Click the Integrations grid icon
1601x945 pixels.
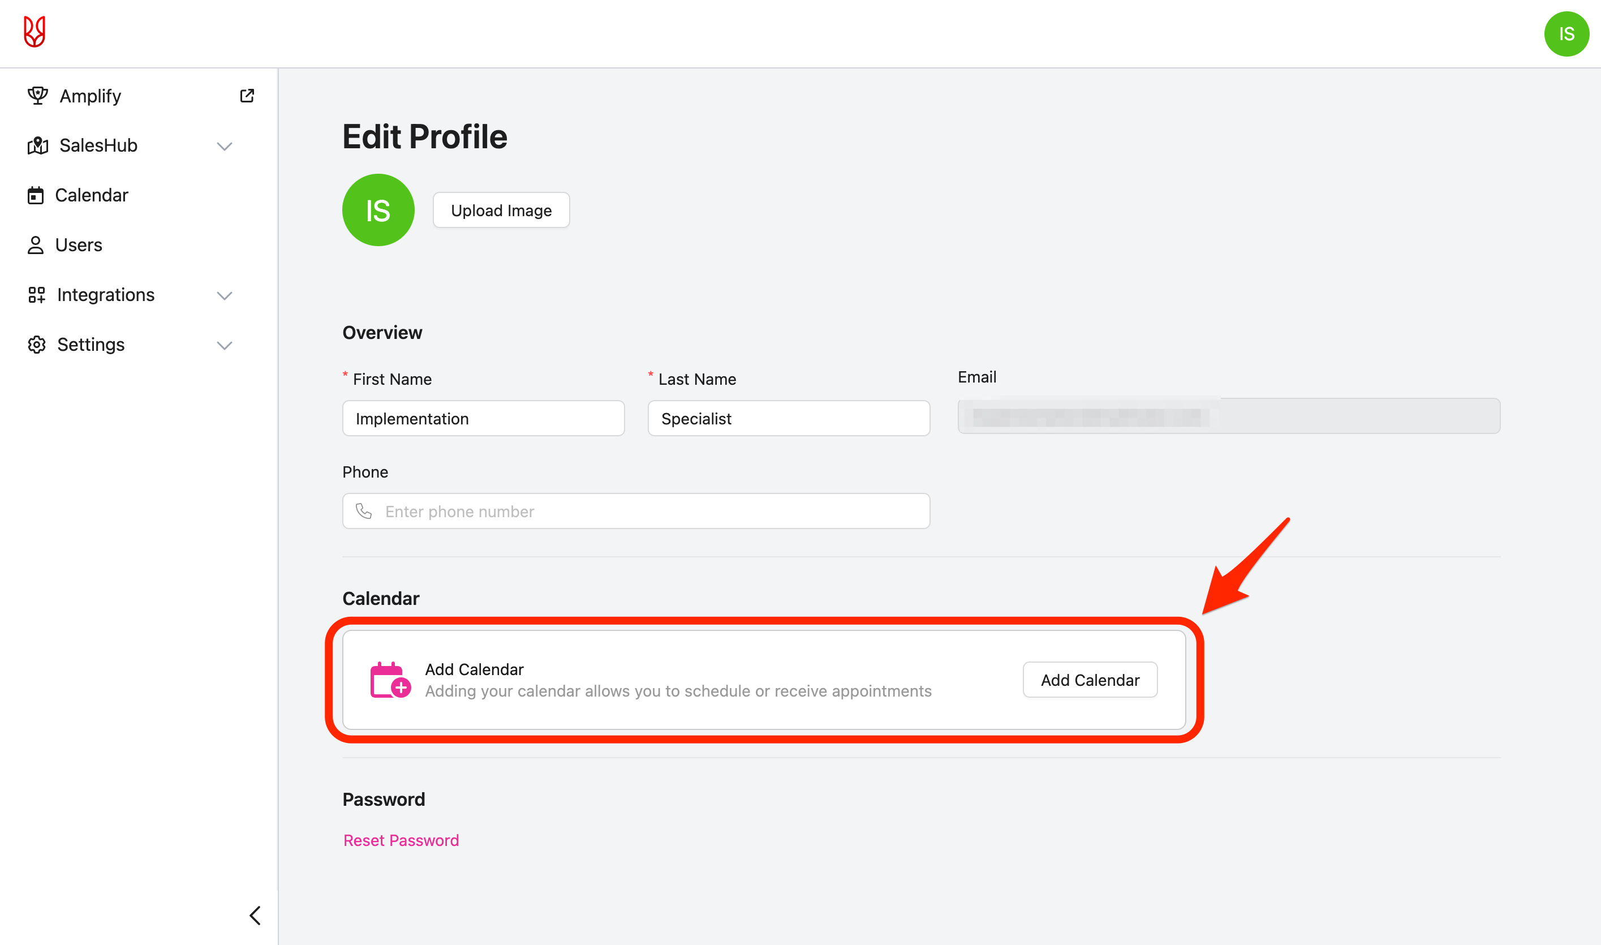tap(37, 295)
